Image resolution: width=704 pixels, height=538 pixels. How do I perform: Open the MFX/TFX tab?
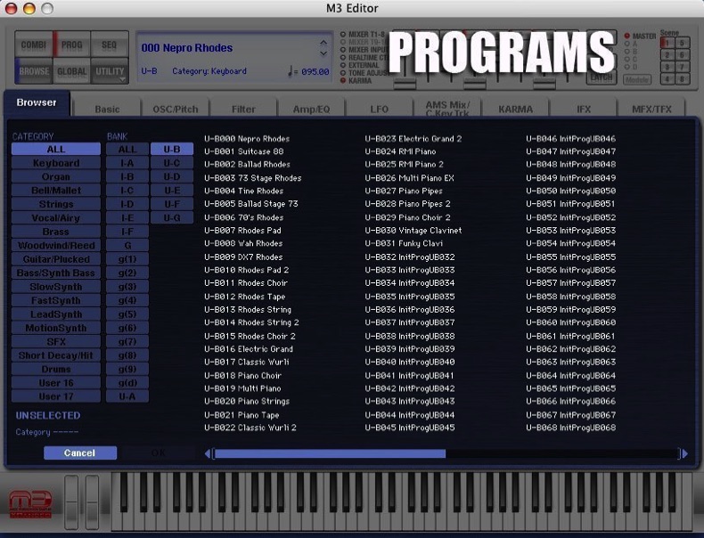tap(651, 109)
